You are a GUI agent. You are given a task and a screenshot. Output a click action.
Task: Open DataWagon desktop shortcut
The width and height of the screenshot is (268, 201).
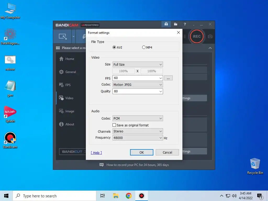(10, 37)
